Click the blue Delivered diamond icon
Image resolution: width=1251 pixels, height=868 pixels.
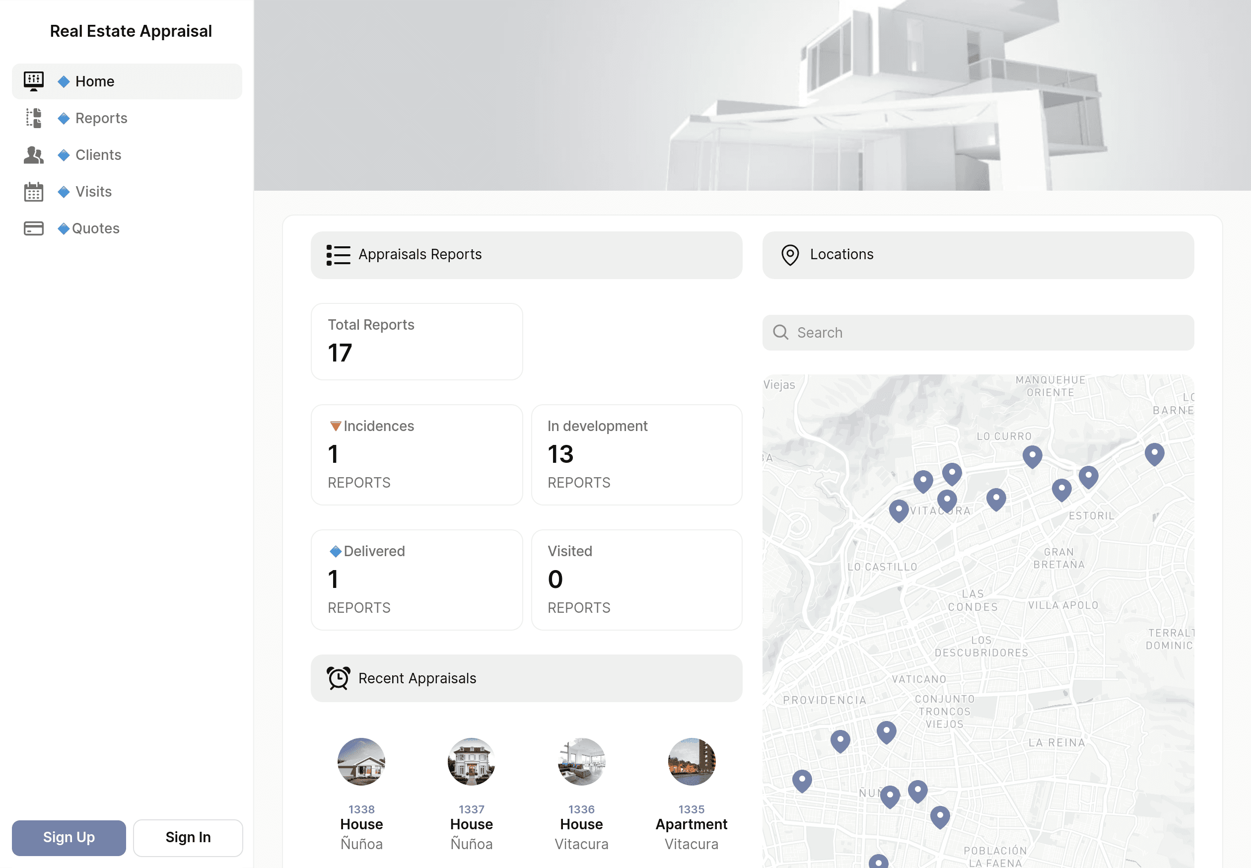tap(336, 551)
